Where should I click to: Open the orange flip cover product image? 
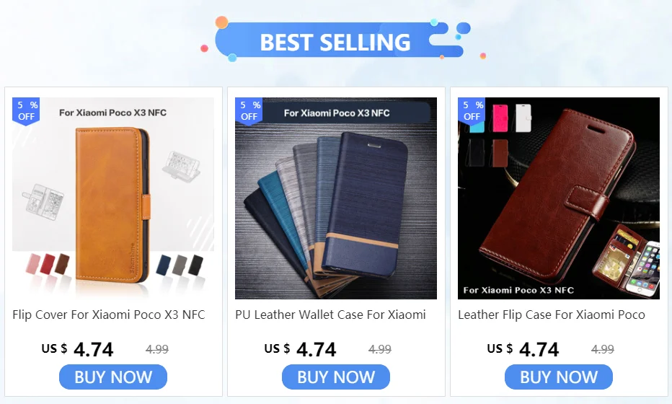113,198
